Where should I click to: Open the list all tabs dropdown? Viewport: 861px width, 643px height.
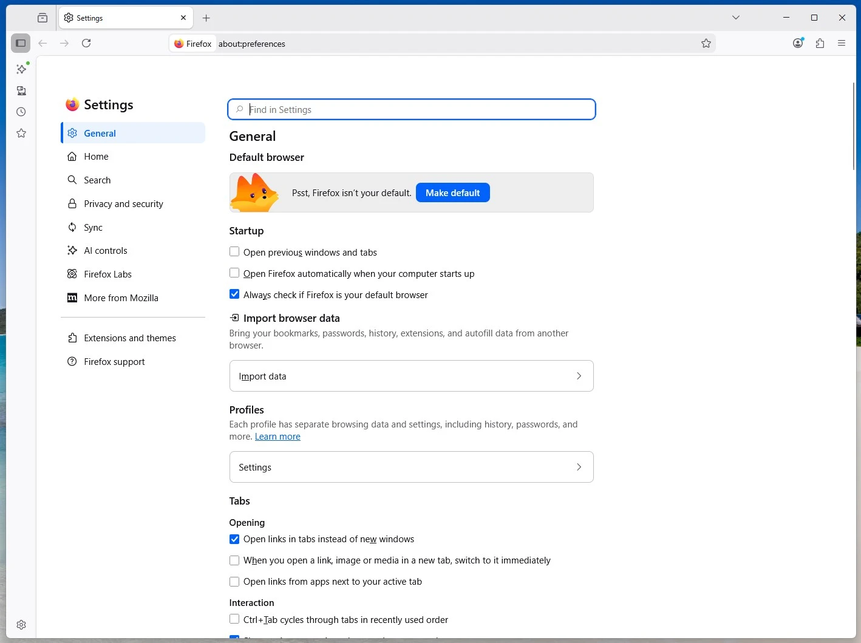pos(735,18)
